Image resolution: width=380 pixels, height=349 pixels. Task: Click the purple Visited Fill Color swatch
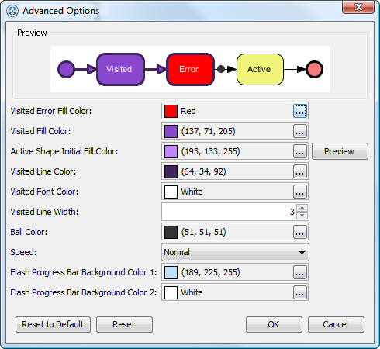(x=171, y=131)
